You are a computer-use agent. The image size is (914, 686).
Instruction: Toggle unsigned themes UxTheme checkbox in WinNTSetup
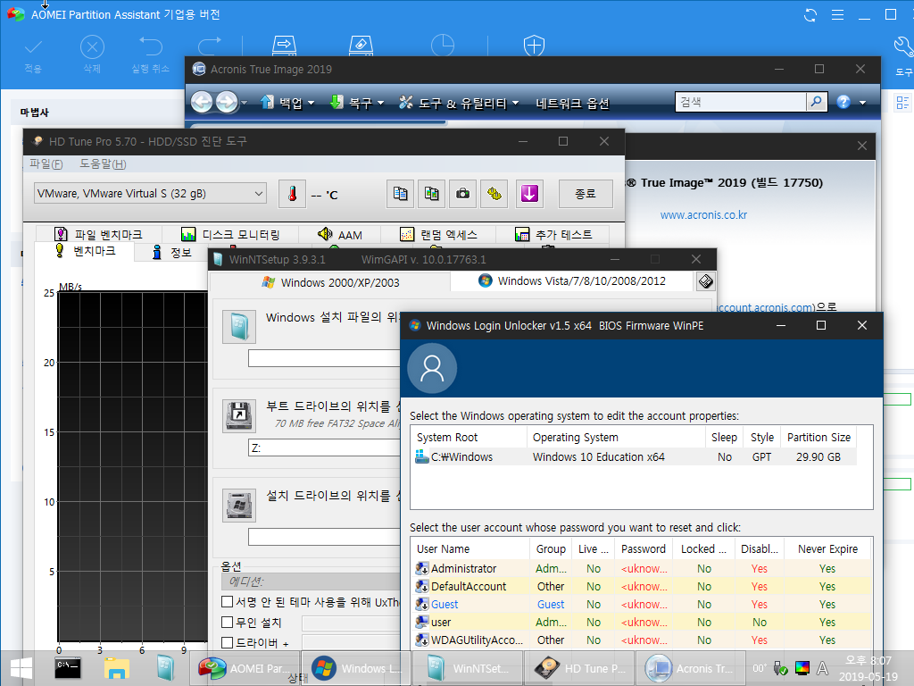[x=228, y=601]
